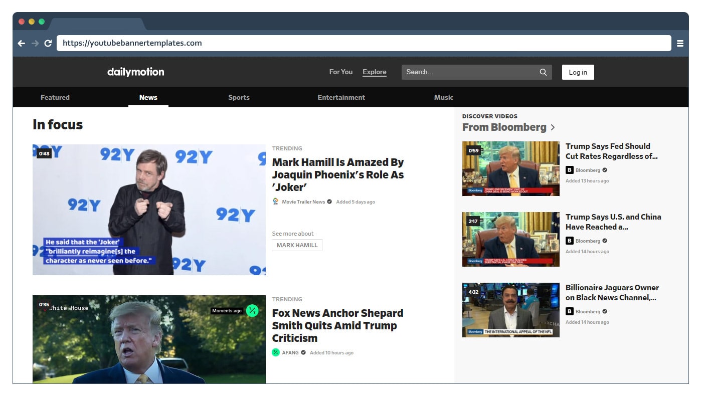Viewport: 702px width, 396px height.
Task: Play the Trump White House video thumbnail
Action: point(149,339)
